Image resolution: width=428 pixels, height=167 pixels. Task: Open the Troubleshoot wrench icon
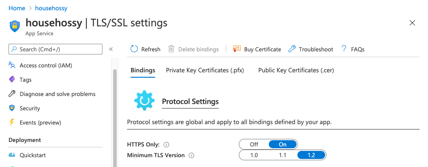292,49
